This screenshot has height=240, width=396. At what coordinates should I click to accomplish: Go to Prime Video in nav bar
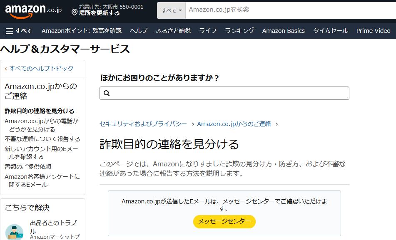point(373,31)
